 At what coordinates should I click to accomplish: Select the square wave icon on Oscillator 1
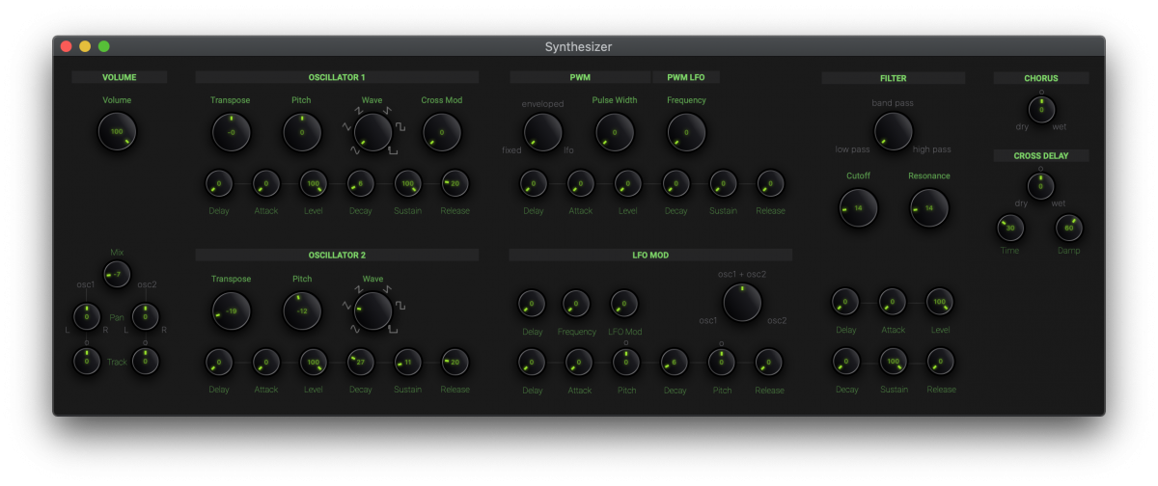click(x=400, y=127)
